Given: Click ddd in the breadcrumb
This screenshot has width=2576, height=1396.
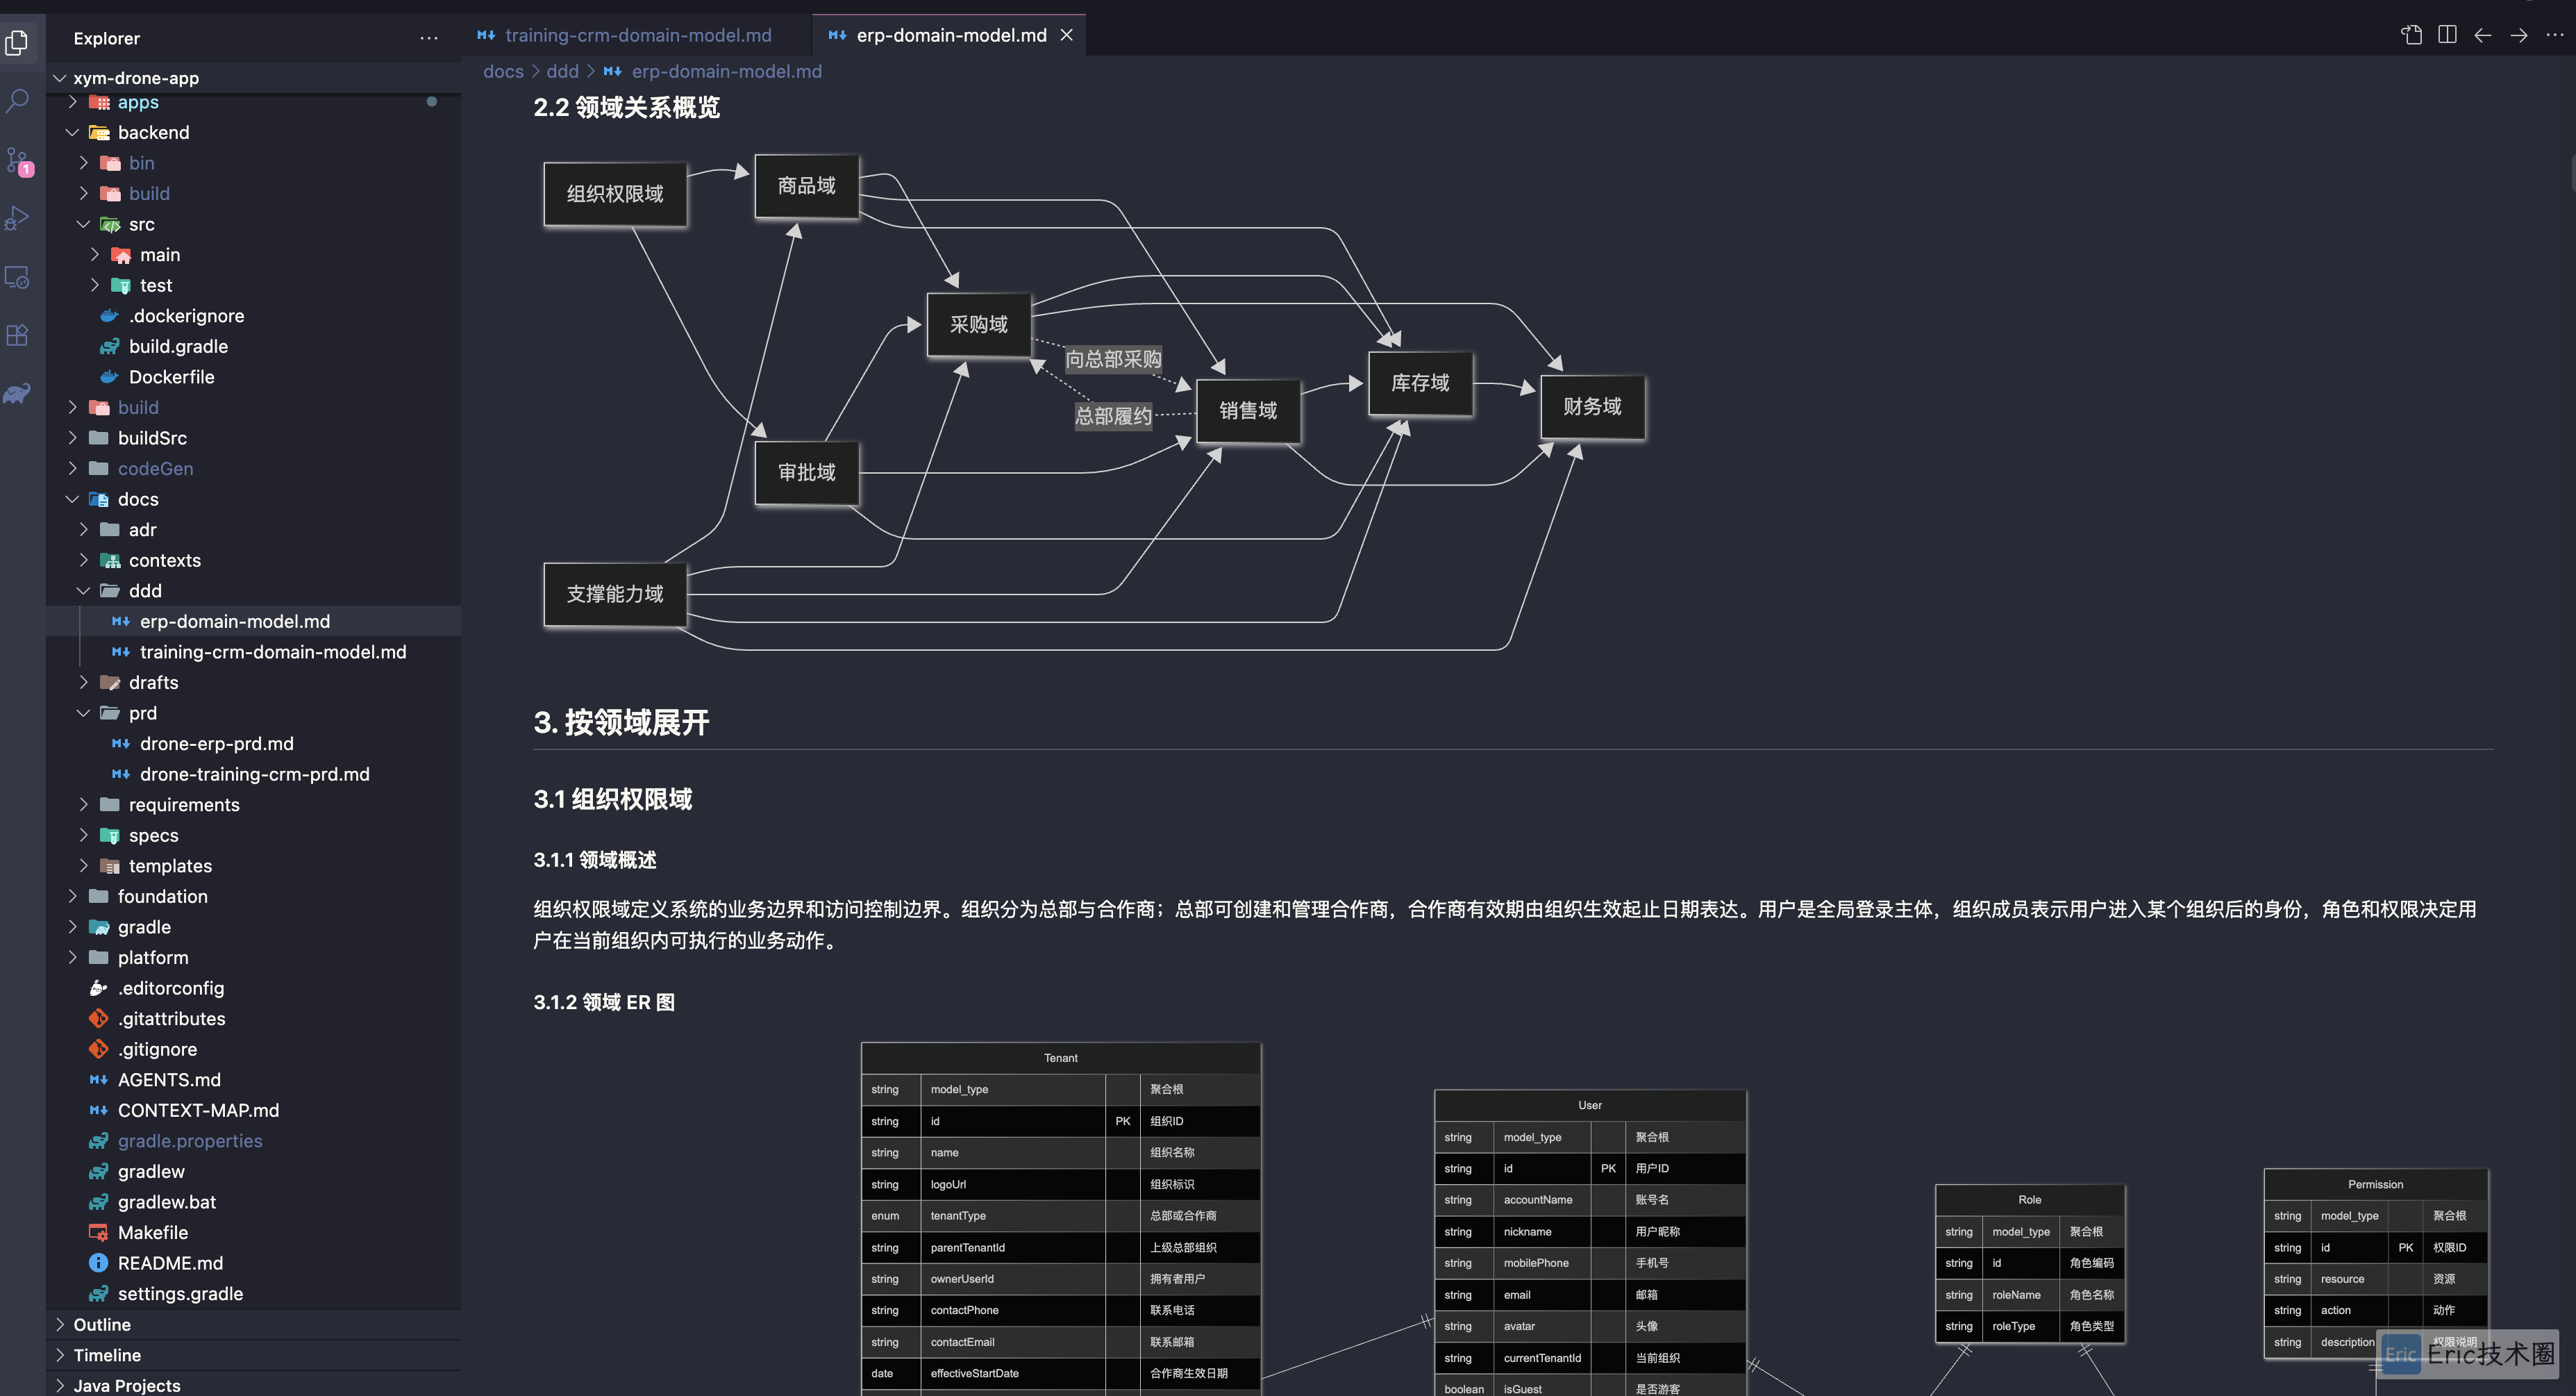Looking at the screenshot, I should point(562,71).
